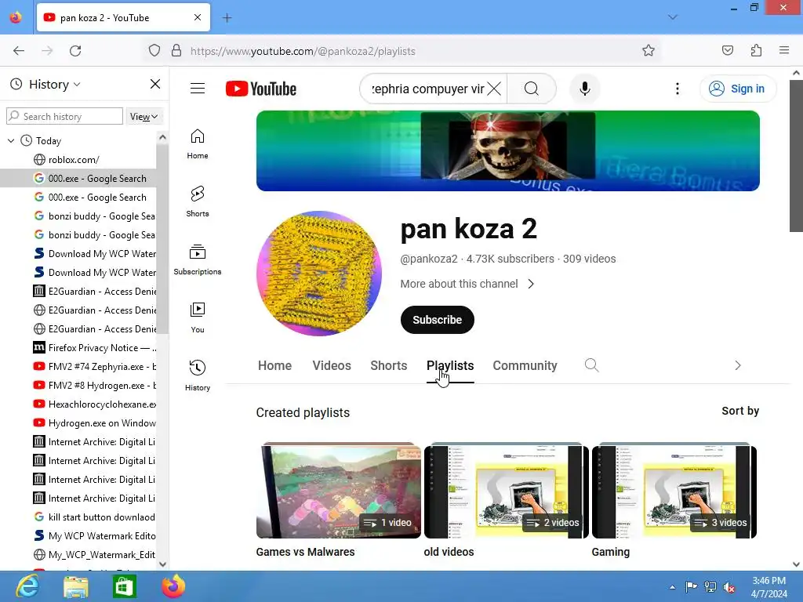
Task: Expand the list all tabs chevron
Action: tap(672, 17)
